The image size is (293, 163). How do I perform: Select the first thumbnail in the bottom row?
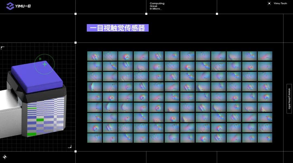(x=94, y=138)
